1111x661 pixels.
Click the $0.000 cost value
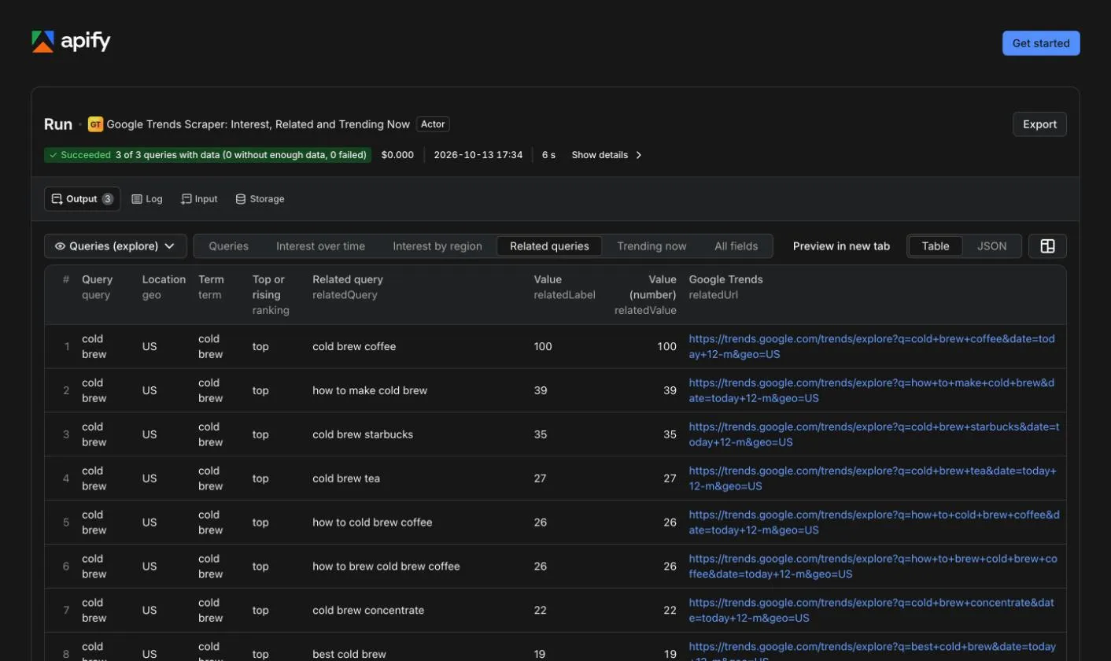pos(397,155)
